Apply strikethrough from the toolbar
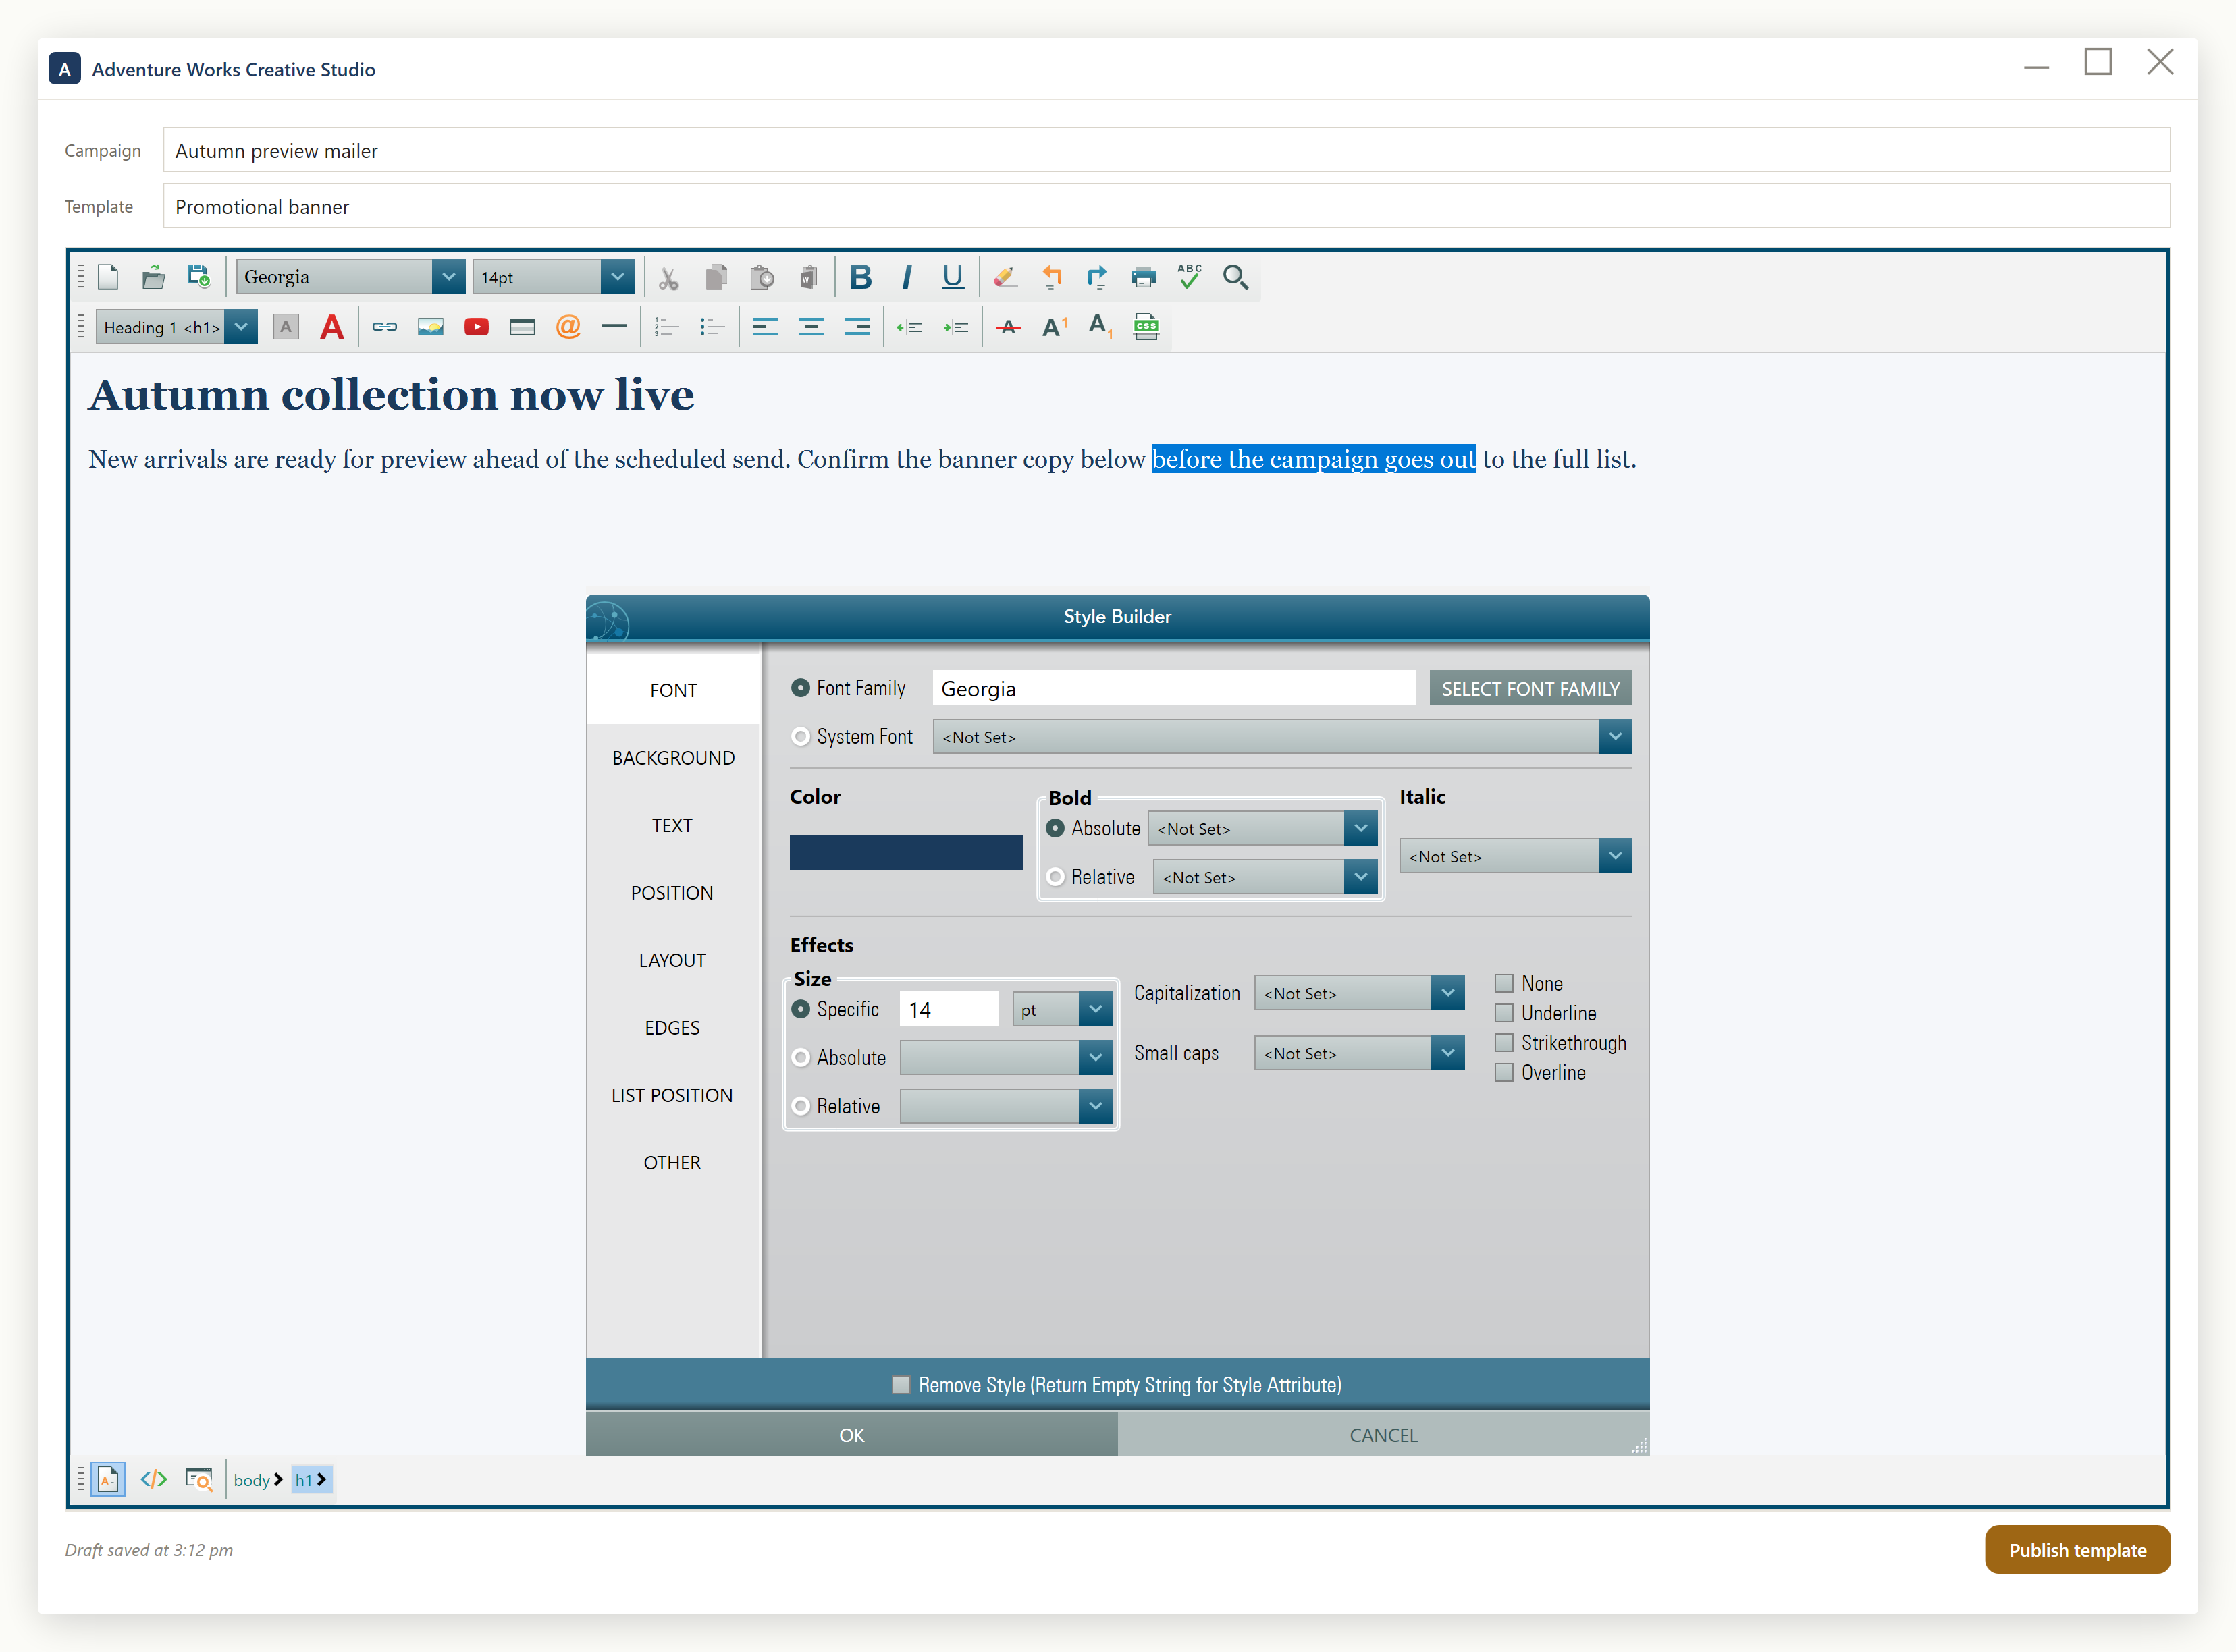Image resolution: width=2236 pixels, height=1652 pixels. [1009, 327]
